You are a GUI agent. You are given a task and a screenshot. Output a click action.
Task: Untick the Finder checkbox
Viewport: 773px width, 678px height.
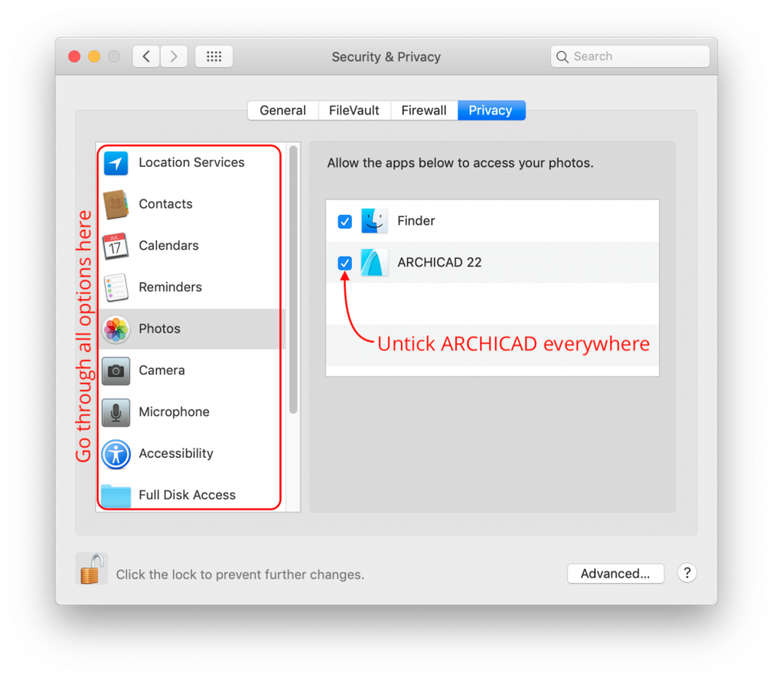(x=344, y=222)
